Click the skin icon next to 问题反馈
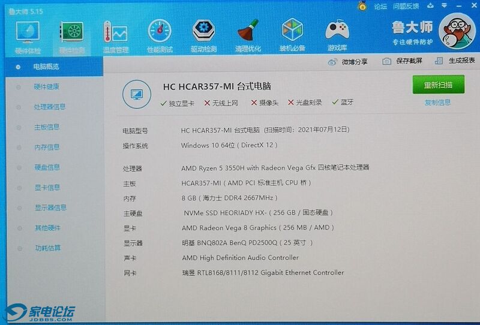This screenshot has height=325, width=480. tap(430, 5)
